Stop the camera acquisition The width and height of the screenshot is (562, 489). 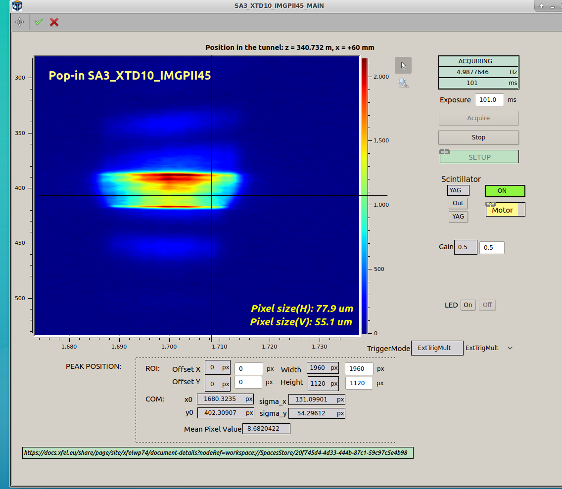[x=478, y=137]
